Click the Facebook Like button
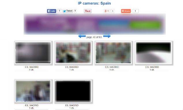The height and width of the screenshot is (110, 183). 52,11
